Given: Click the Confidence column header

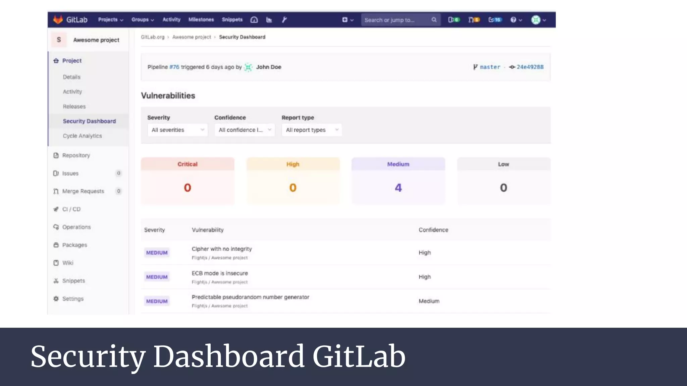Looking at the screenshot, I should coord(433,230).
